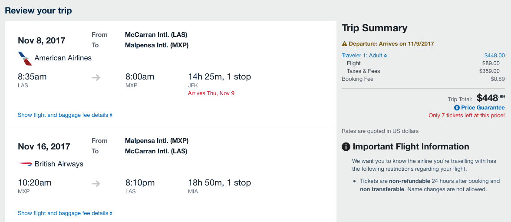
Task: Click the arrow between MXP and LAS times
Action: (x=96, y=183)
